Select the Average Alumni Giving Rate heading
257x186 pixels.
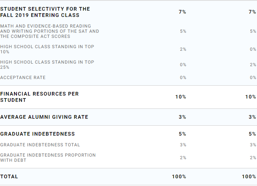(x=44, y=117)
